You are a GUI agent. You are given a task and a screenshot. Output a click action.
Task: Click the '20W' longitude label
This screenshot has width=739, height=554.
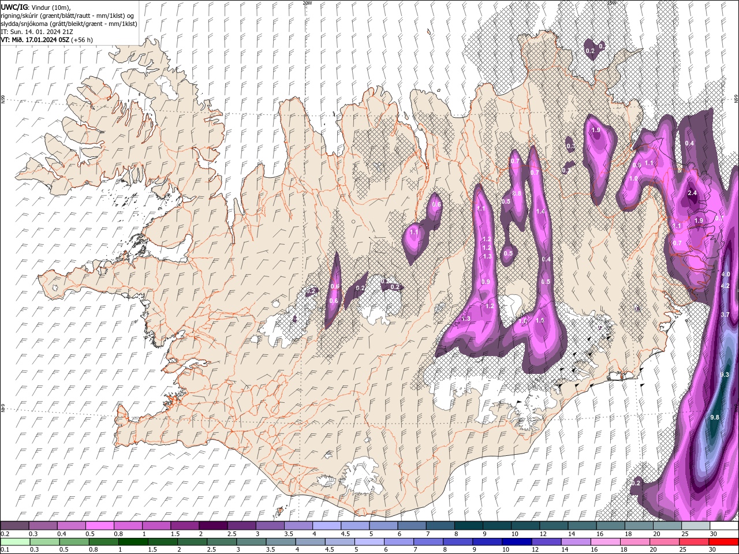pyautogui.click(x=307, y=3)
